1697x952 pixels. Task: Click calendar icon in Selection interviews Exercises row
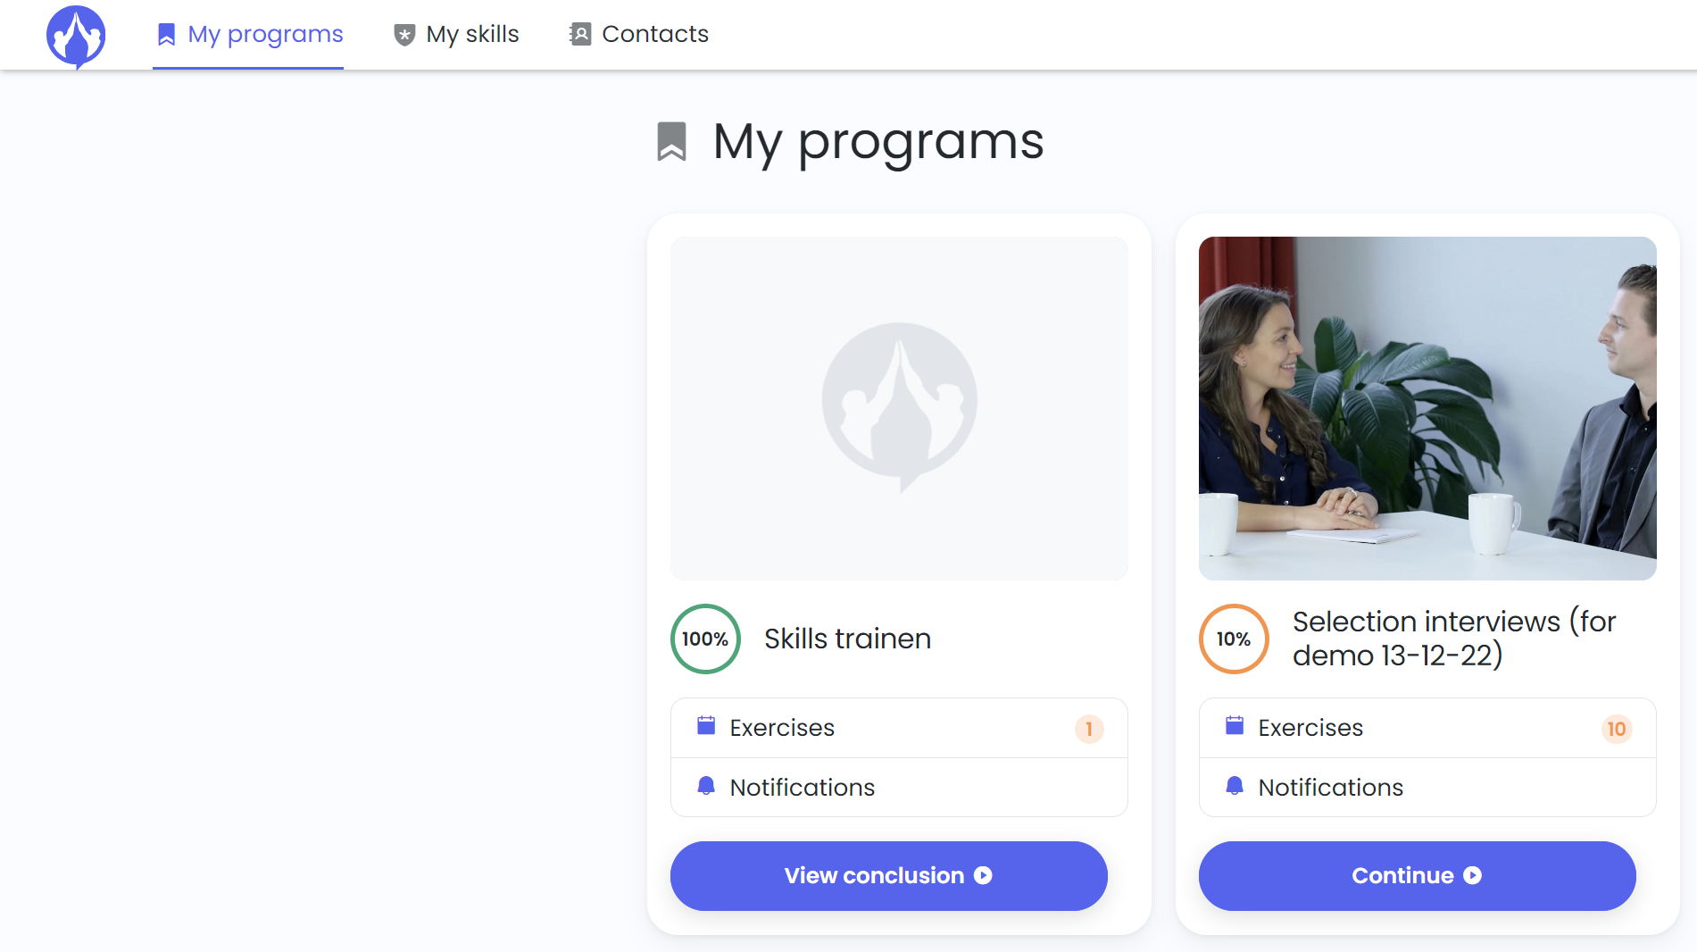pos(1235,725)
